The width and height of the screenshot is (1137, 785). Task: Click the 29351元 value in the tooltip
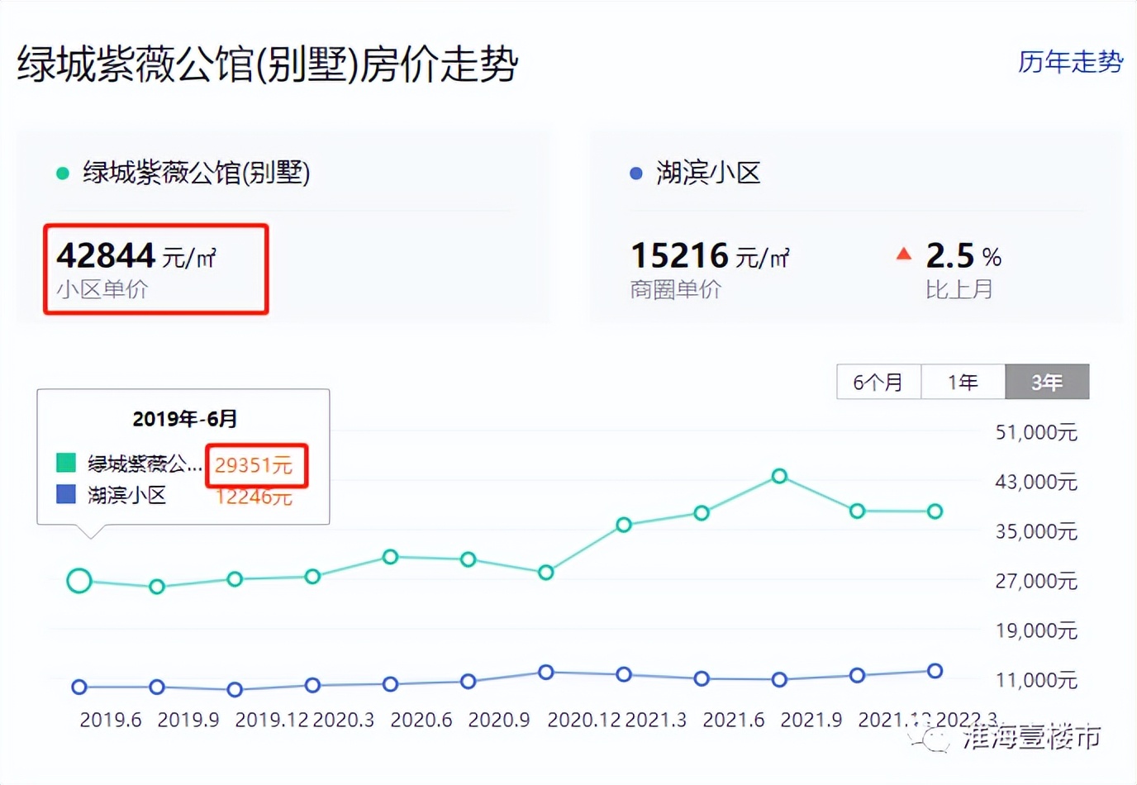pyautogui.click(x=254, y=465)
